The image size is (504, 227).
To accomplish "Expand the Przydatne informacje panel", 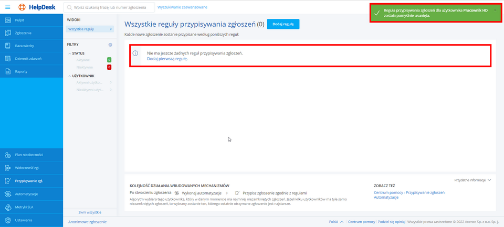I will tap(473, 180).
